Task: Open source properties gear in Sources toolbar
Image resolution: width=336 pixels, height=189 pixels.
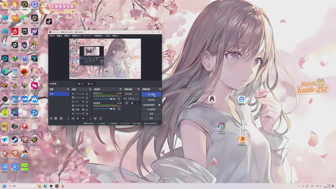Action: (x=83, y=118)
